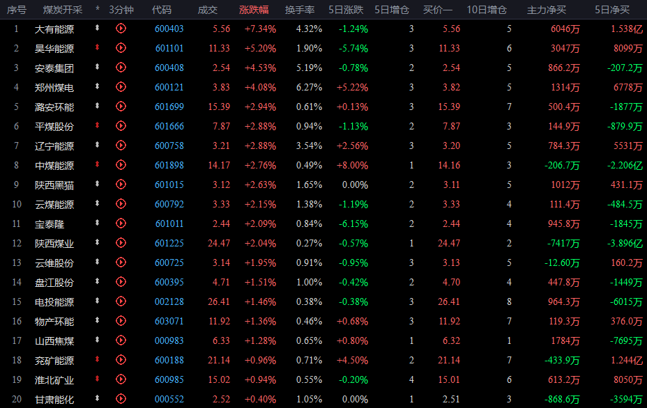Click the play icon in 山西焦煤 row

click(x=121, y=340)
